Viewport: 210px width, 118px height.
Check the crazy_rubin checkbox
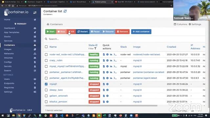click(46, 60)
